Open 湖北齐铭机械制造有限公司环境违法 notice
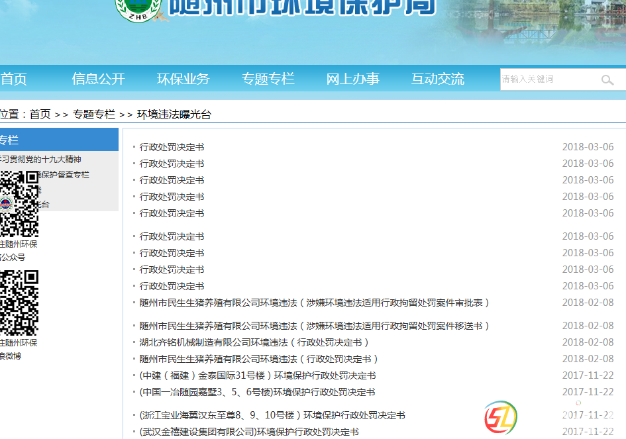The width and height of the screenshot is (626, 439). (x=254, y=342)
